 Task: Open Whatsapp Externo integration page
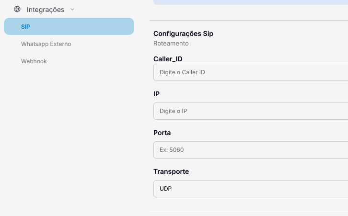(x=46, y=44)
